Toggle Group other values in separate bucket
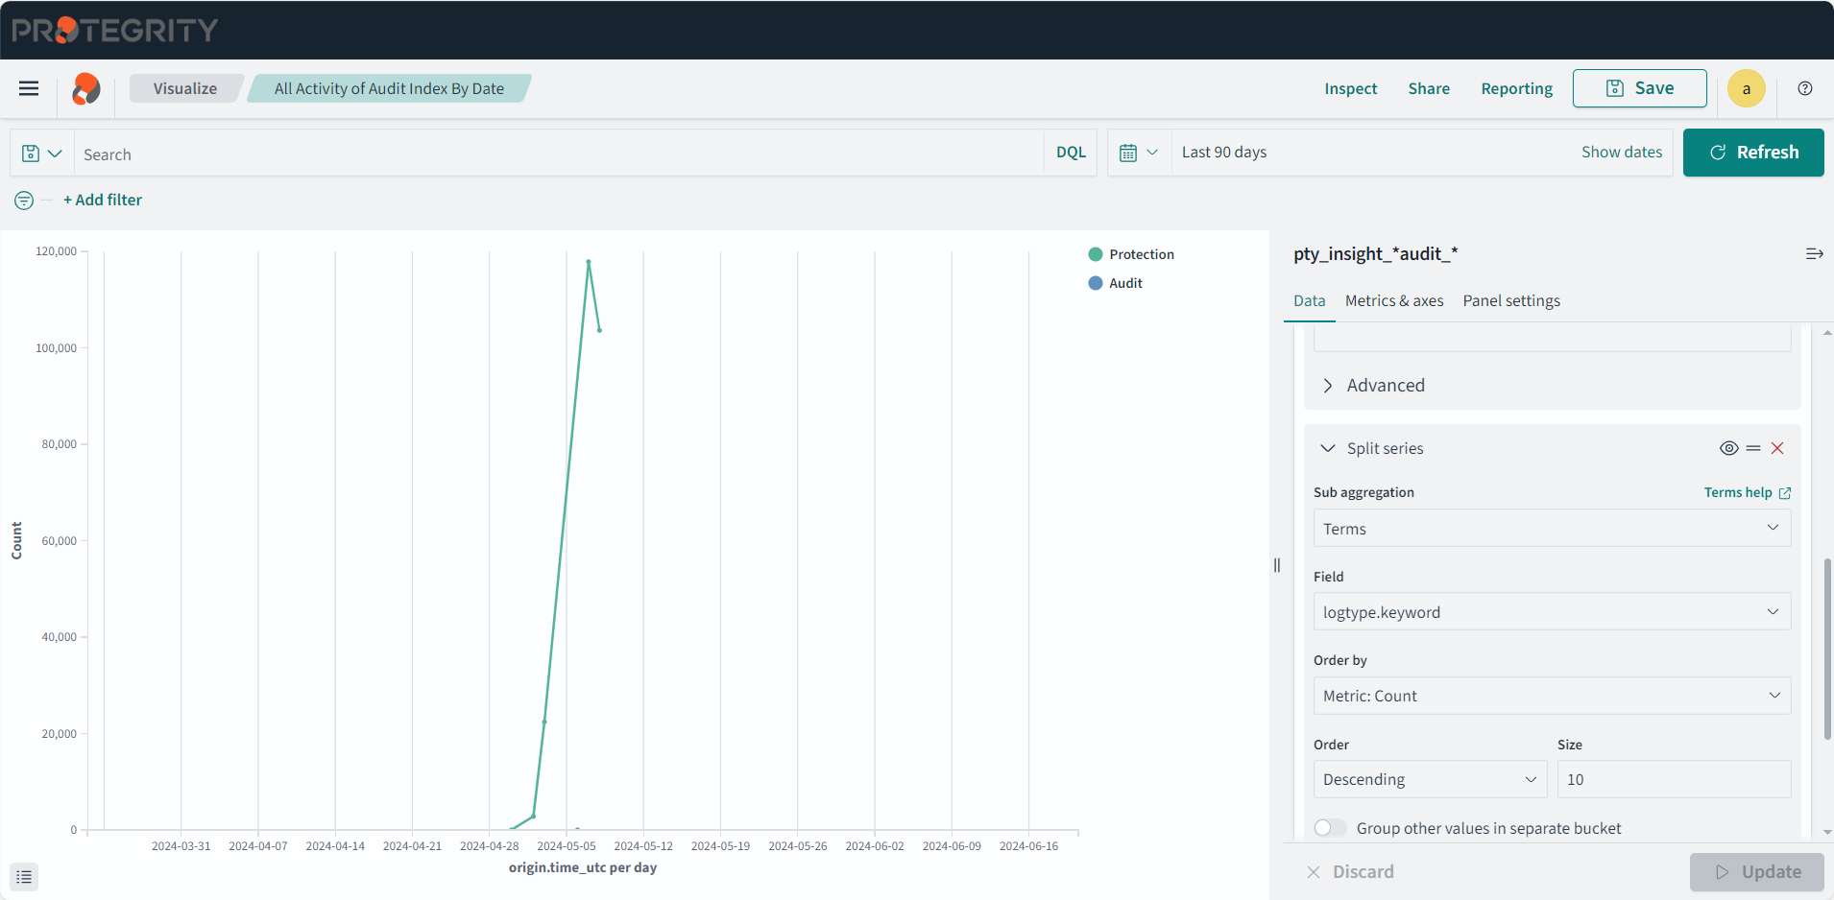 1330,828
